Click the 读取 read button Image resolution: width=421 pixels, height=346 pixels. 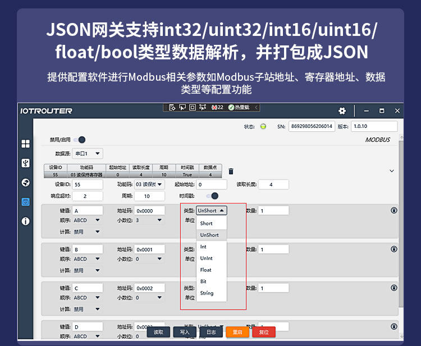158,332
